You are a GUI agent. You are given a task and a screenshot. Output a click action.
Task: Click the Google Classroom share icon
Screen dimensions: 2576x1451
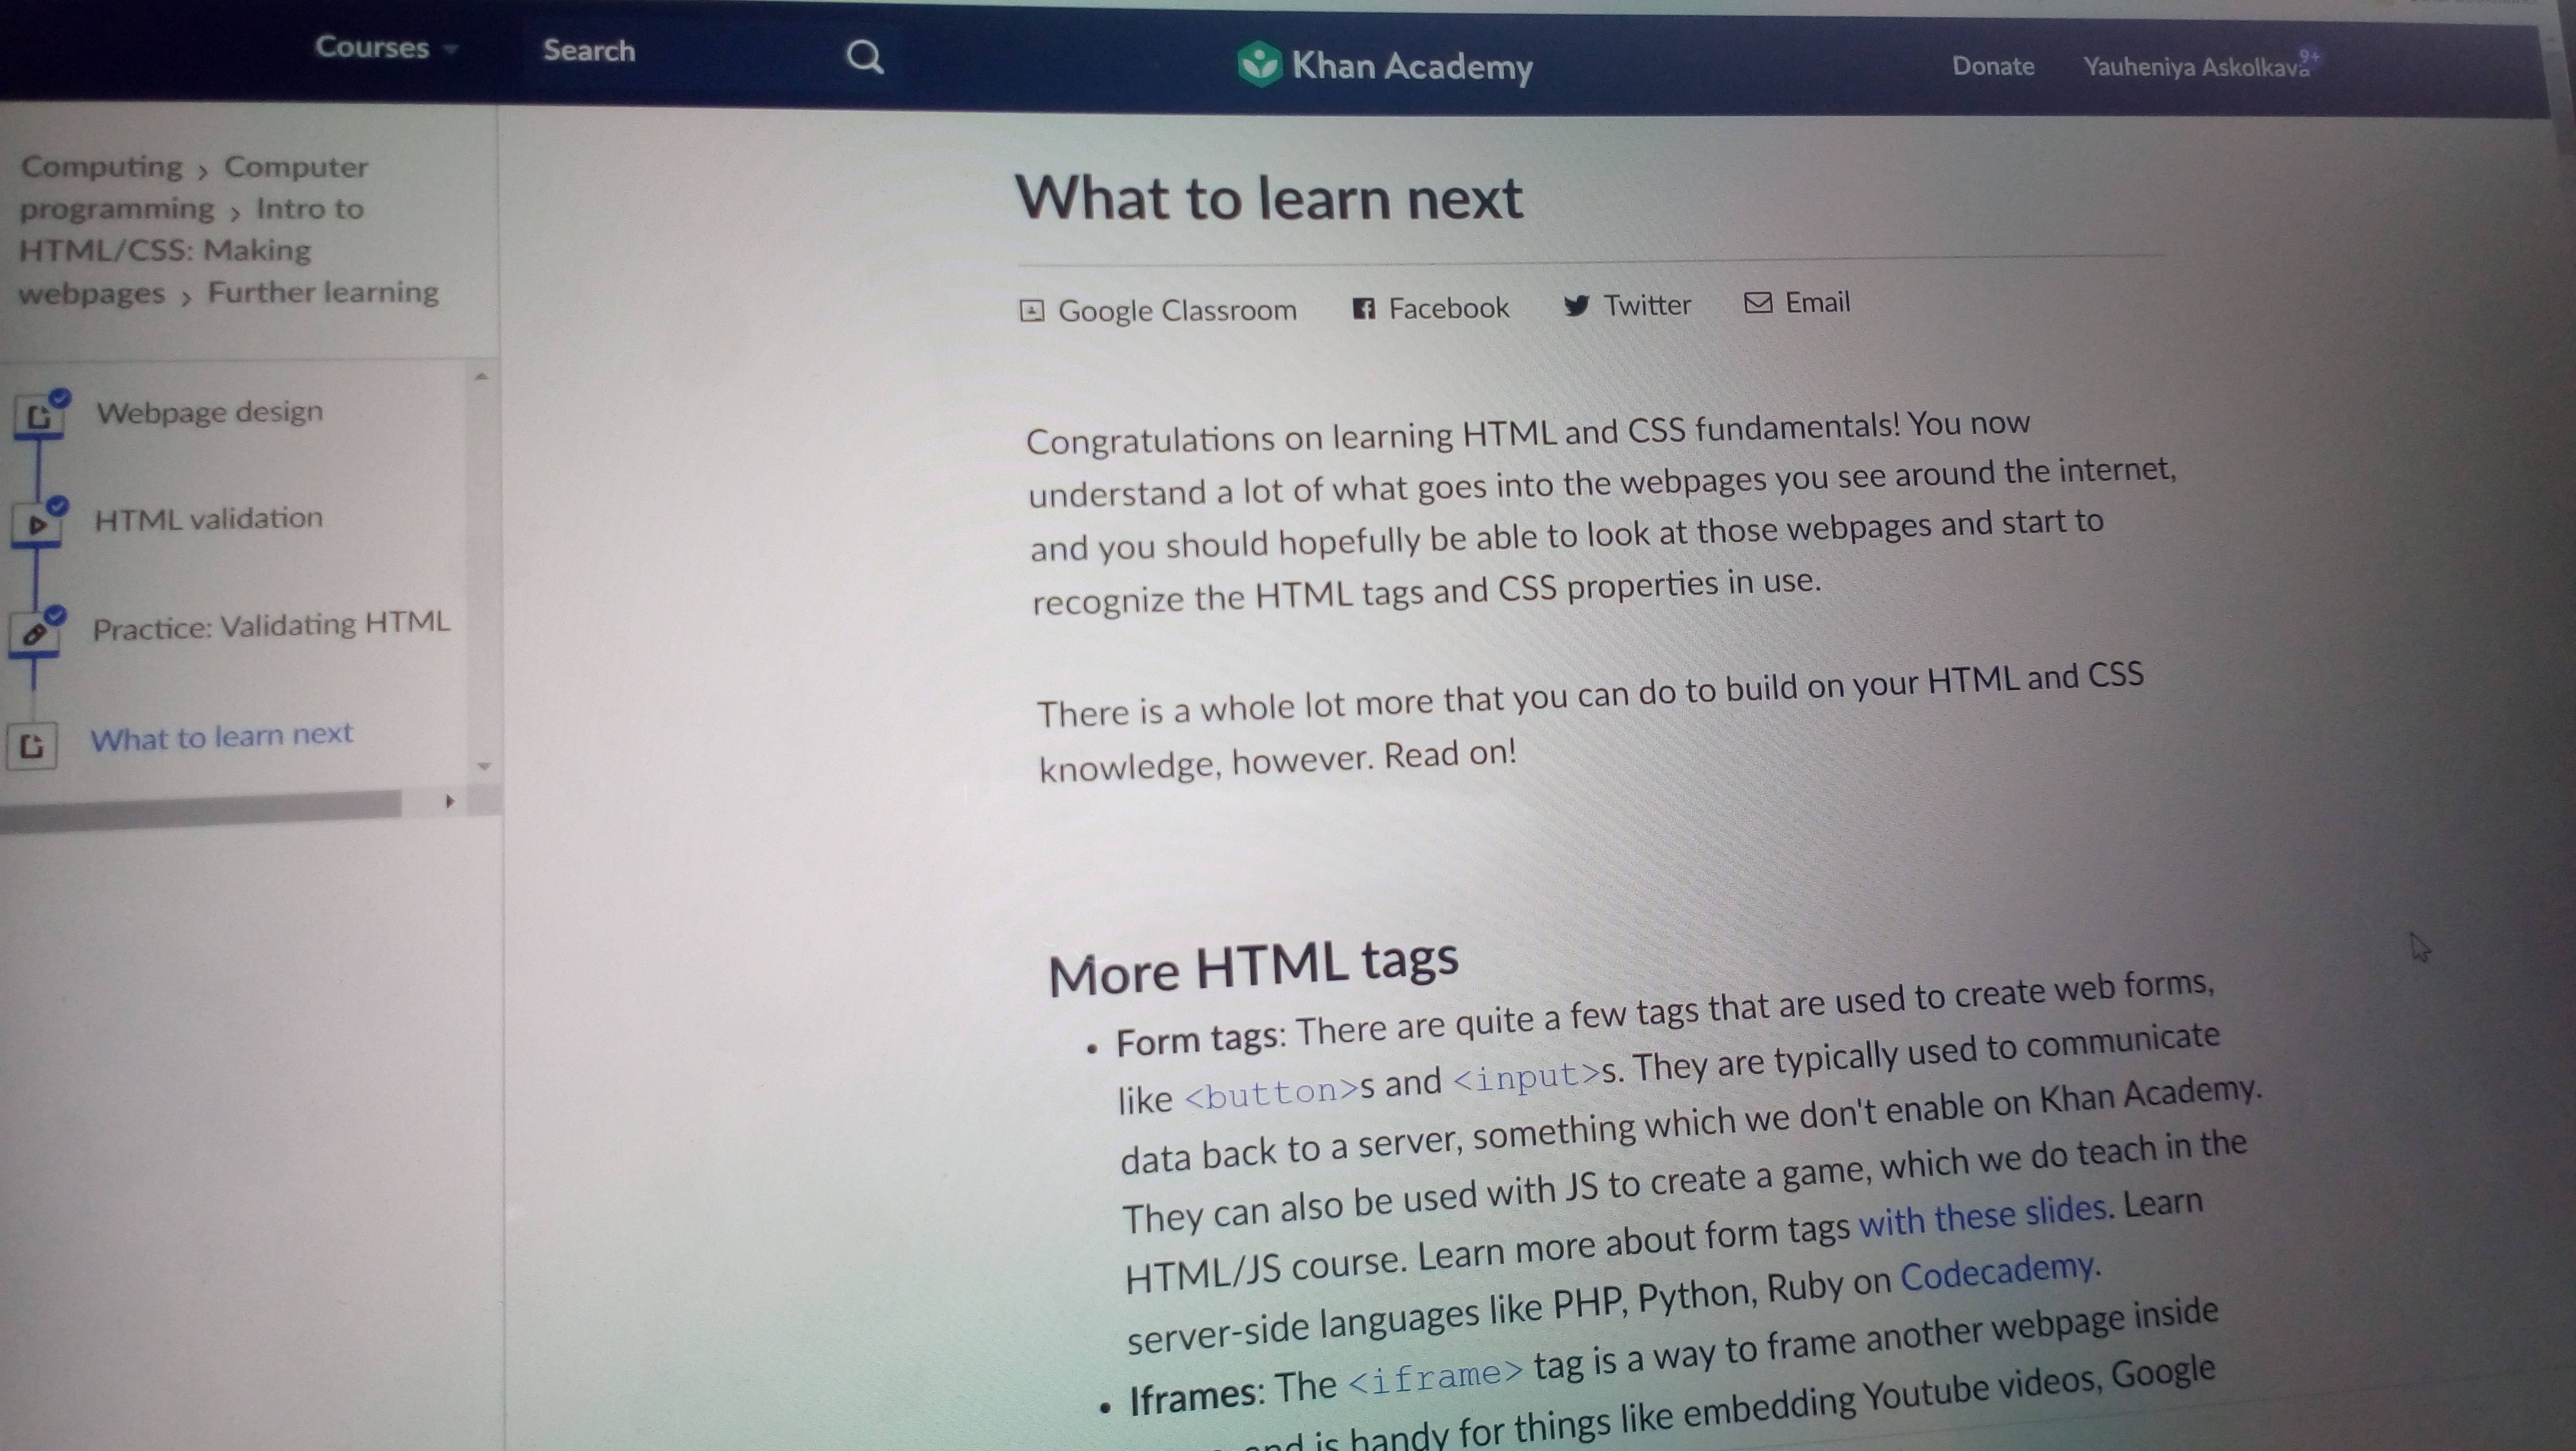click(1032, 311)
